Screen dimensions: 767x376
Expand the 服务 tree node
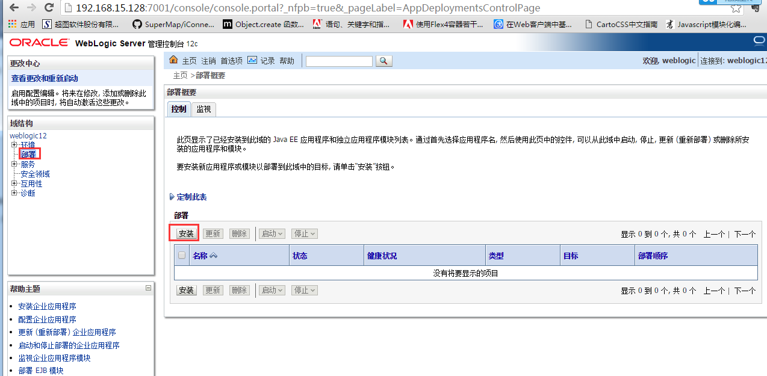coord(14,164)
